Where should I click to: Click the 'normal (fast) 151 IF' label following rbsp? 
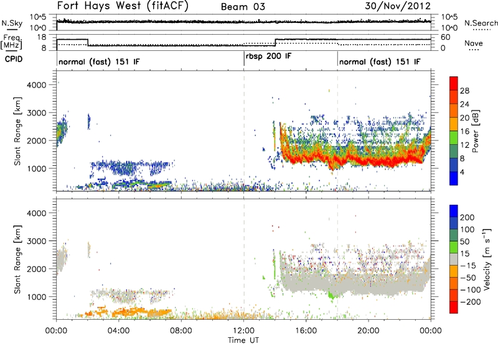[380, 61]
